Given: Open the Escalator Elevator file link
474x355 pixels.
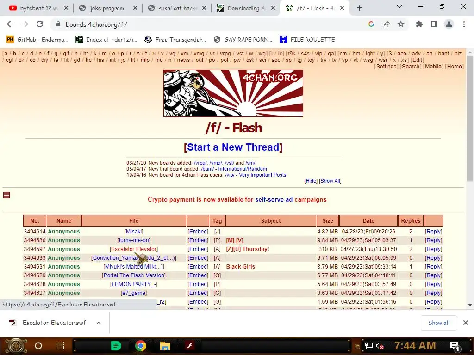Looking at the screenshot, I should pyautogui.click(x=134, y=249).
